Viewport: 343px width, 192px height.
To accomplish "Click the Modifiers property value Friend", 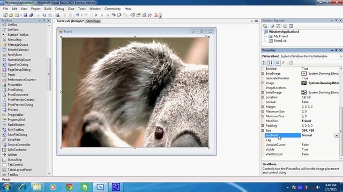I will coord(306,121).
